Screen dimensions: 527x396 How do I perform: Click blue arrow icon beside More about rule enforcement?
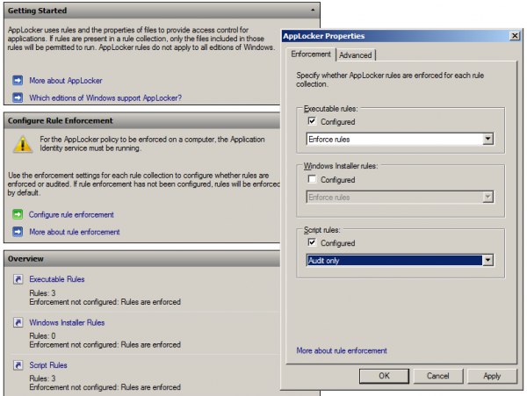18,232
